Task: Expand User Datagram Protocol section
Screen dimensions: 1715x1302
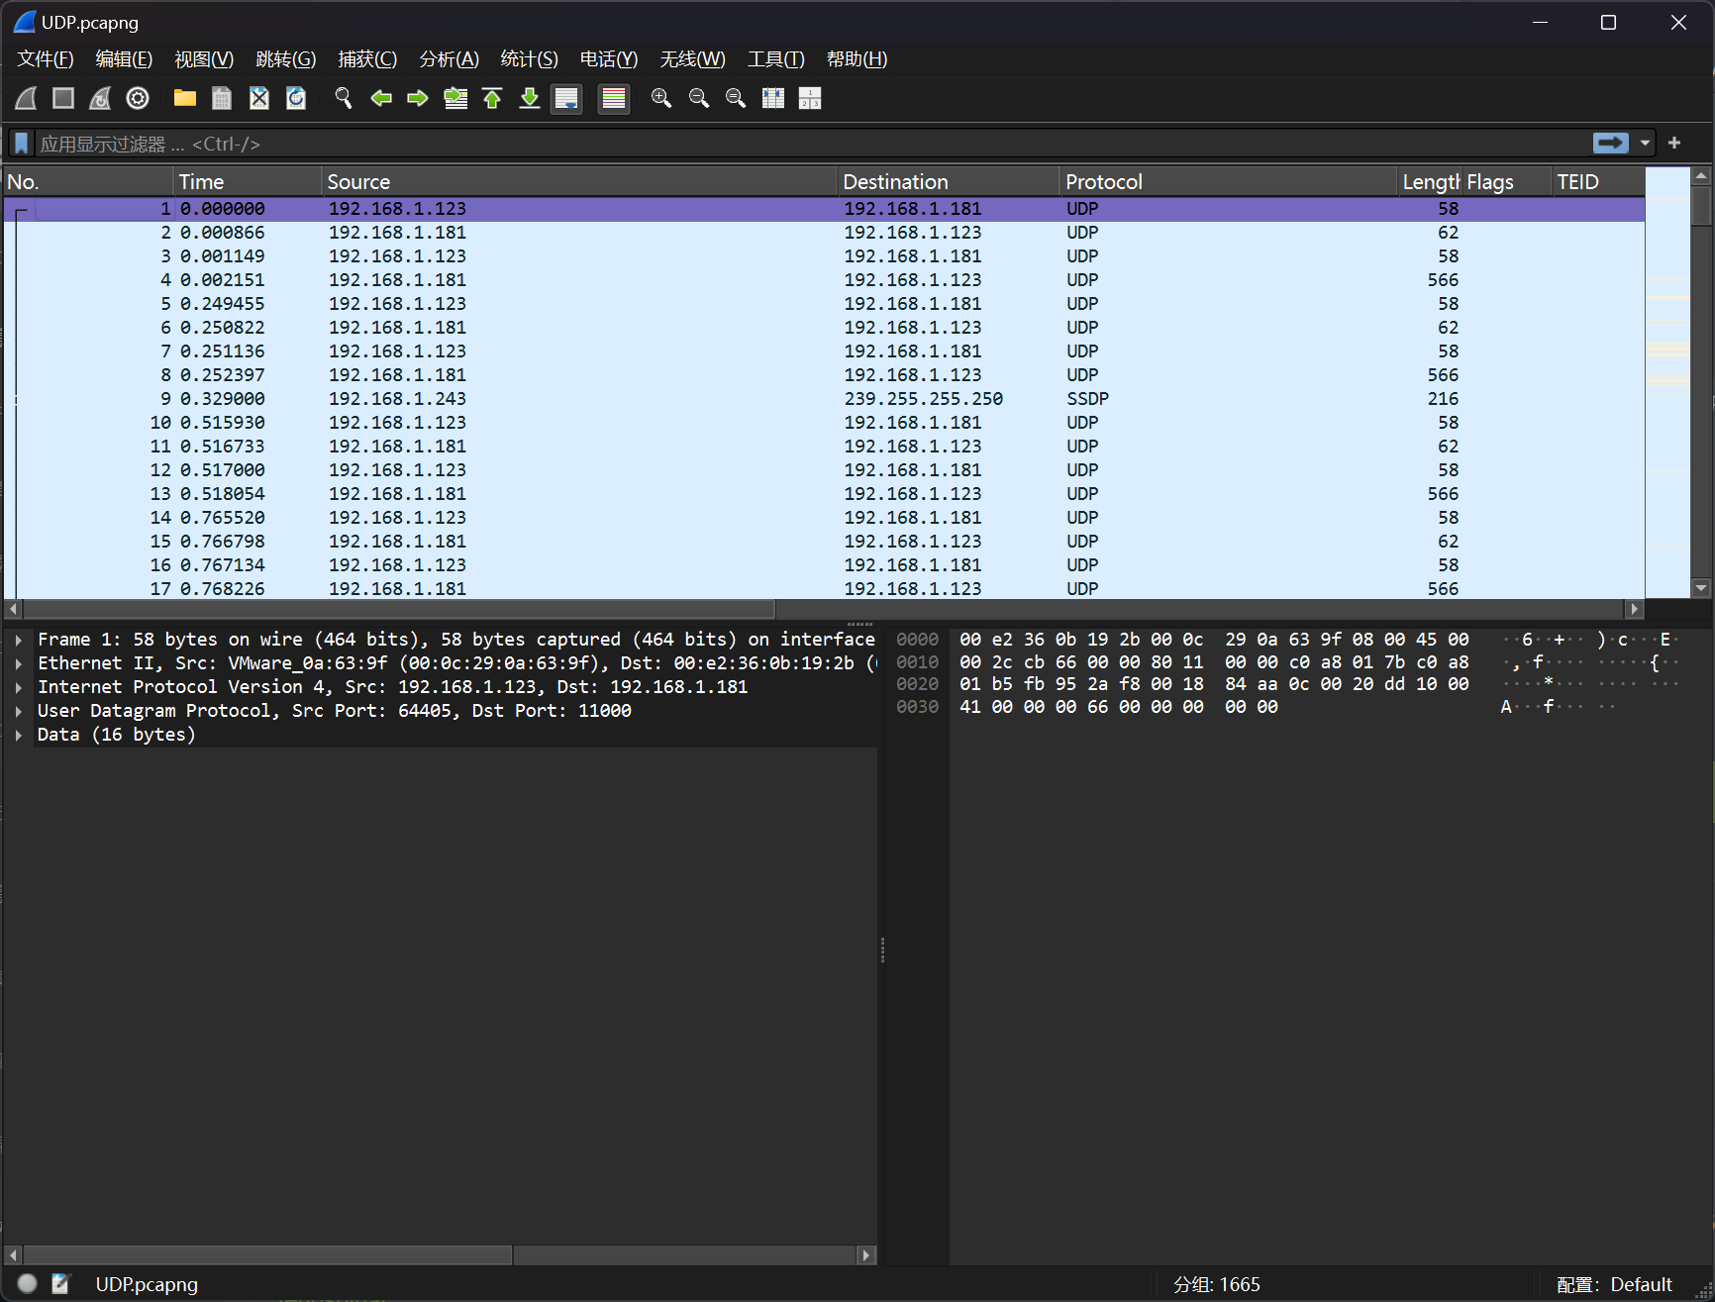Action: pyautogui.click(x=19, y=711)
